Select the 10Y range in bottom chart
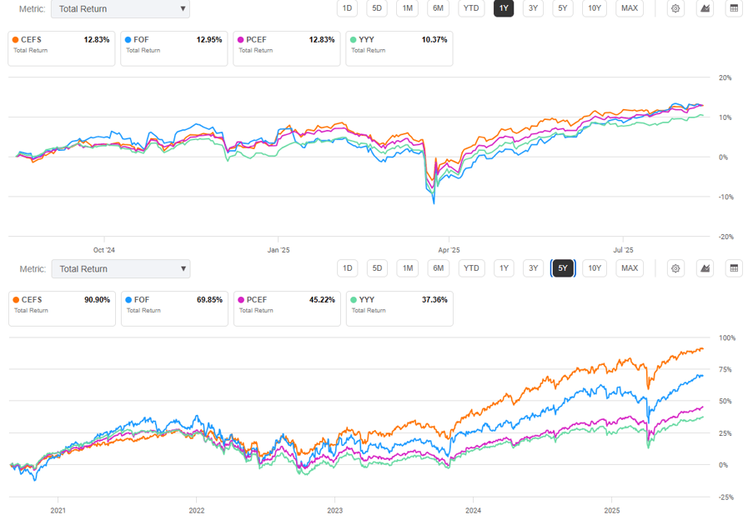Image resolution: width=748 pixels, height=530 pixels. click(x=594, y=268)
